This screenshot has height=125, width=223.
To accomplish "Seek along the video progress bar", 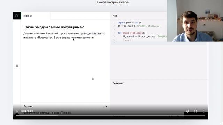I will [110, 116].
